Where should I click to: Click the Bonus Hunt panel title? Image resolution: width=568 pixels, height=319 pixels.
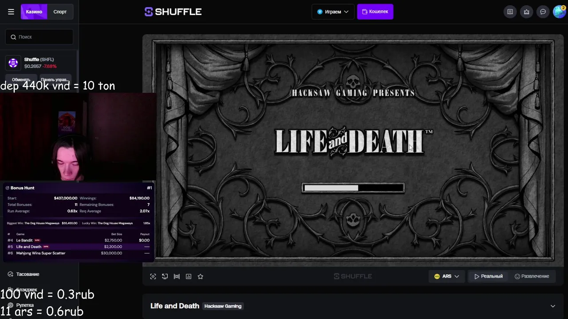point(22,188)
